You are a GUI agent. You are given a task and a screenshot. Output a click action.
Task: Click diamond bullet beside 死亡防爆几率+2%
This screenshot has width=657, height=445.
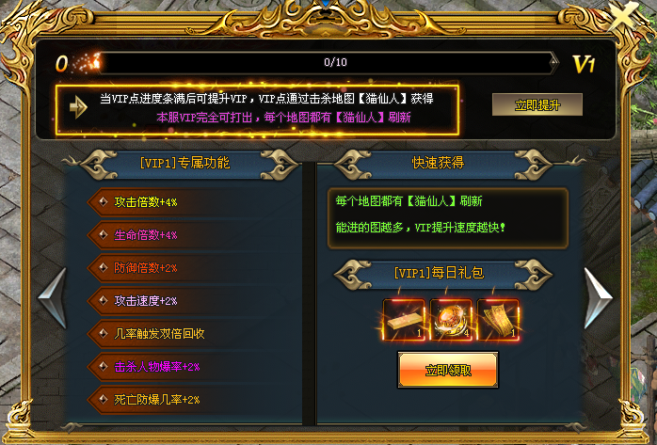tap(104, 399)
